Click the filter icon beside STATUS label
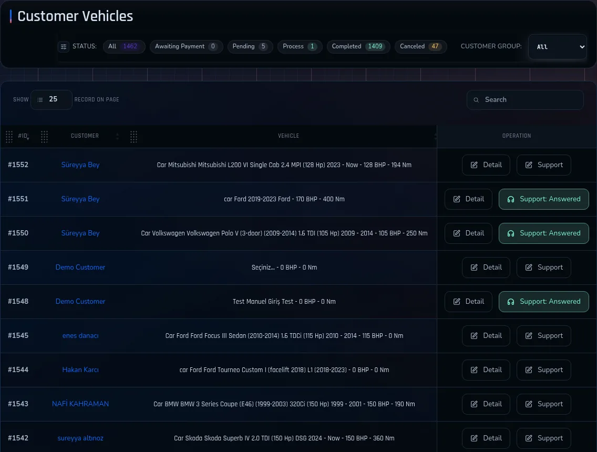 coord(64,46)
